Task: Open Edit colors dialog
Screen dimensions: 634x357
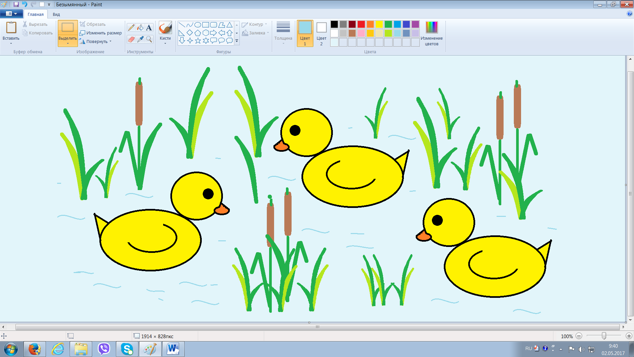Action: (431, 33)
